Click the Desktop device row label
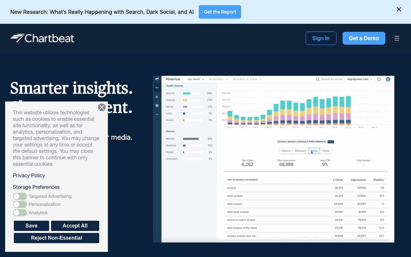Image resolution: width=411 pixels, height=257 pixels. (x=171, y=146)
